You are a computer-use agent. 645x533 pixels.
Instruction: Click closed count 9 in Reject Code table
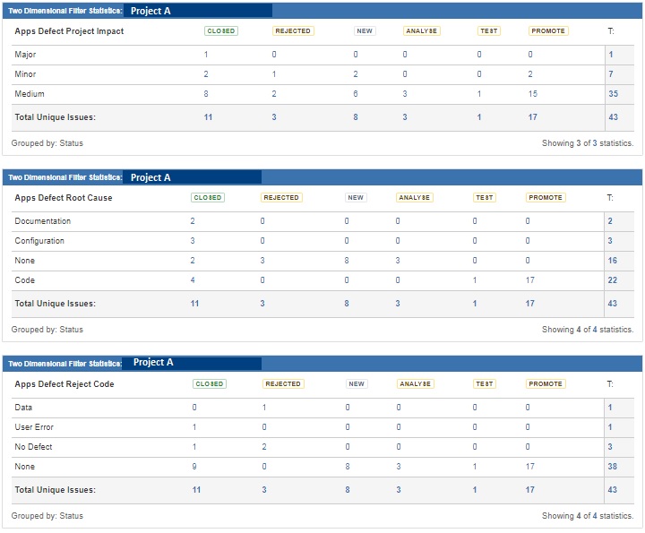pyautogui.click(x=193, y=467)
